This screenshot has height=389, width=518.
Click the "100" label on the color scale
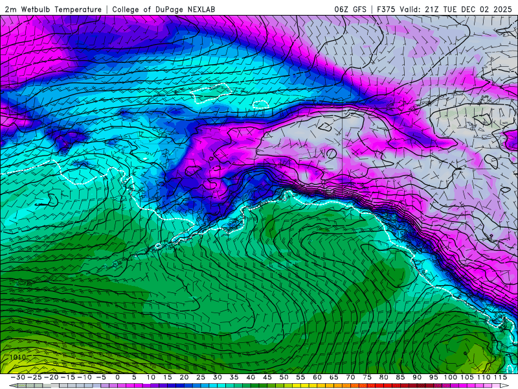(x=450, y=377)
